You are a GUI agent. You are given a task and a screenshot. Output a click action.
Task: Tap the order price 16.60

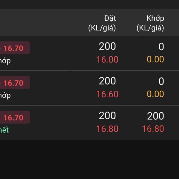click(x=107, y=94)
